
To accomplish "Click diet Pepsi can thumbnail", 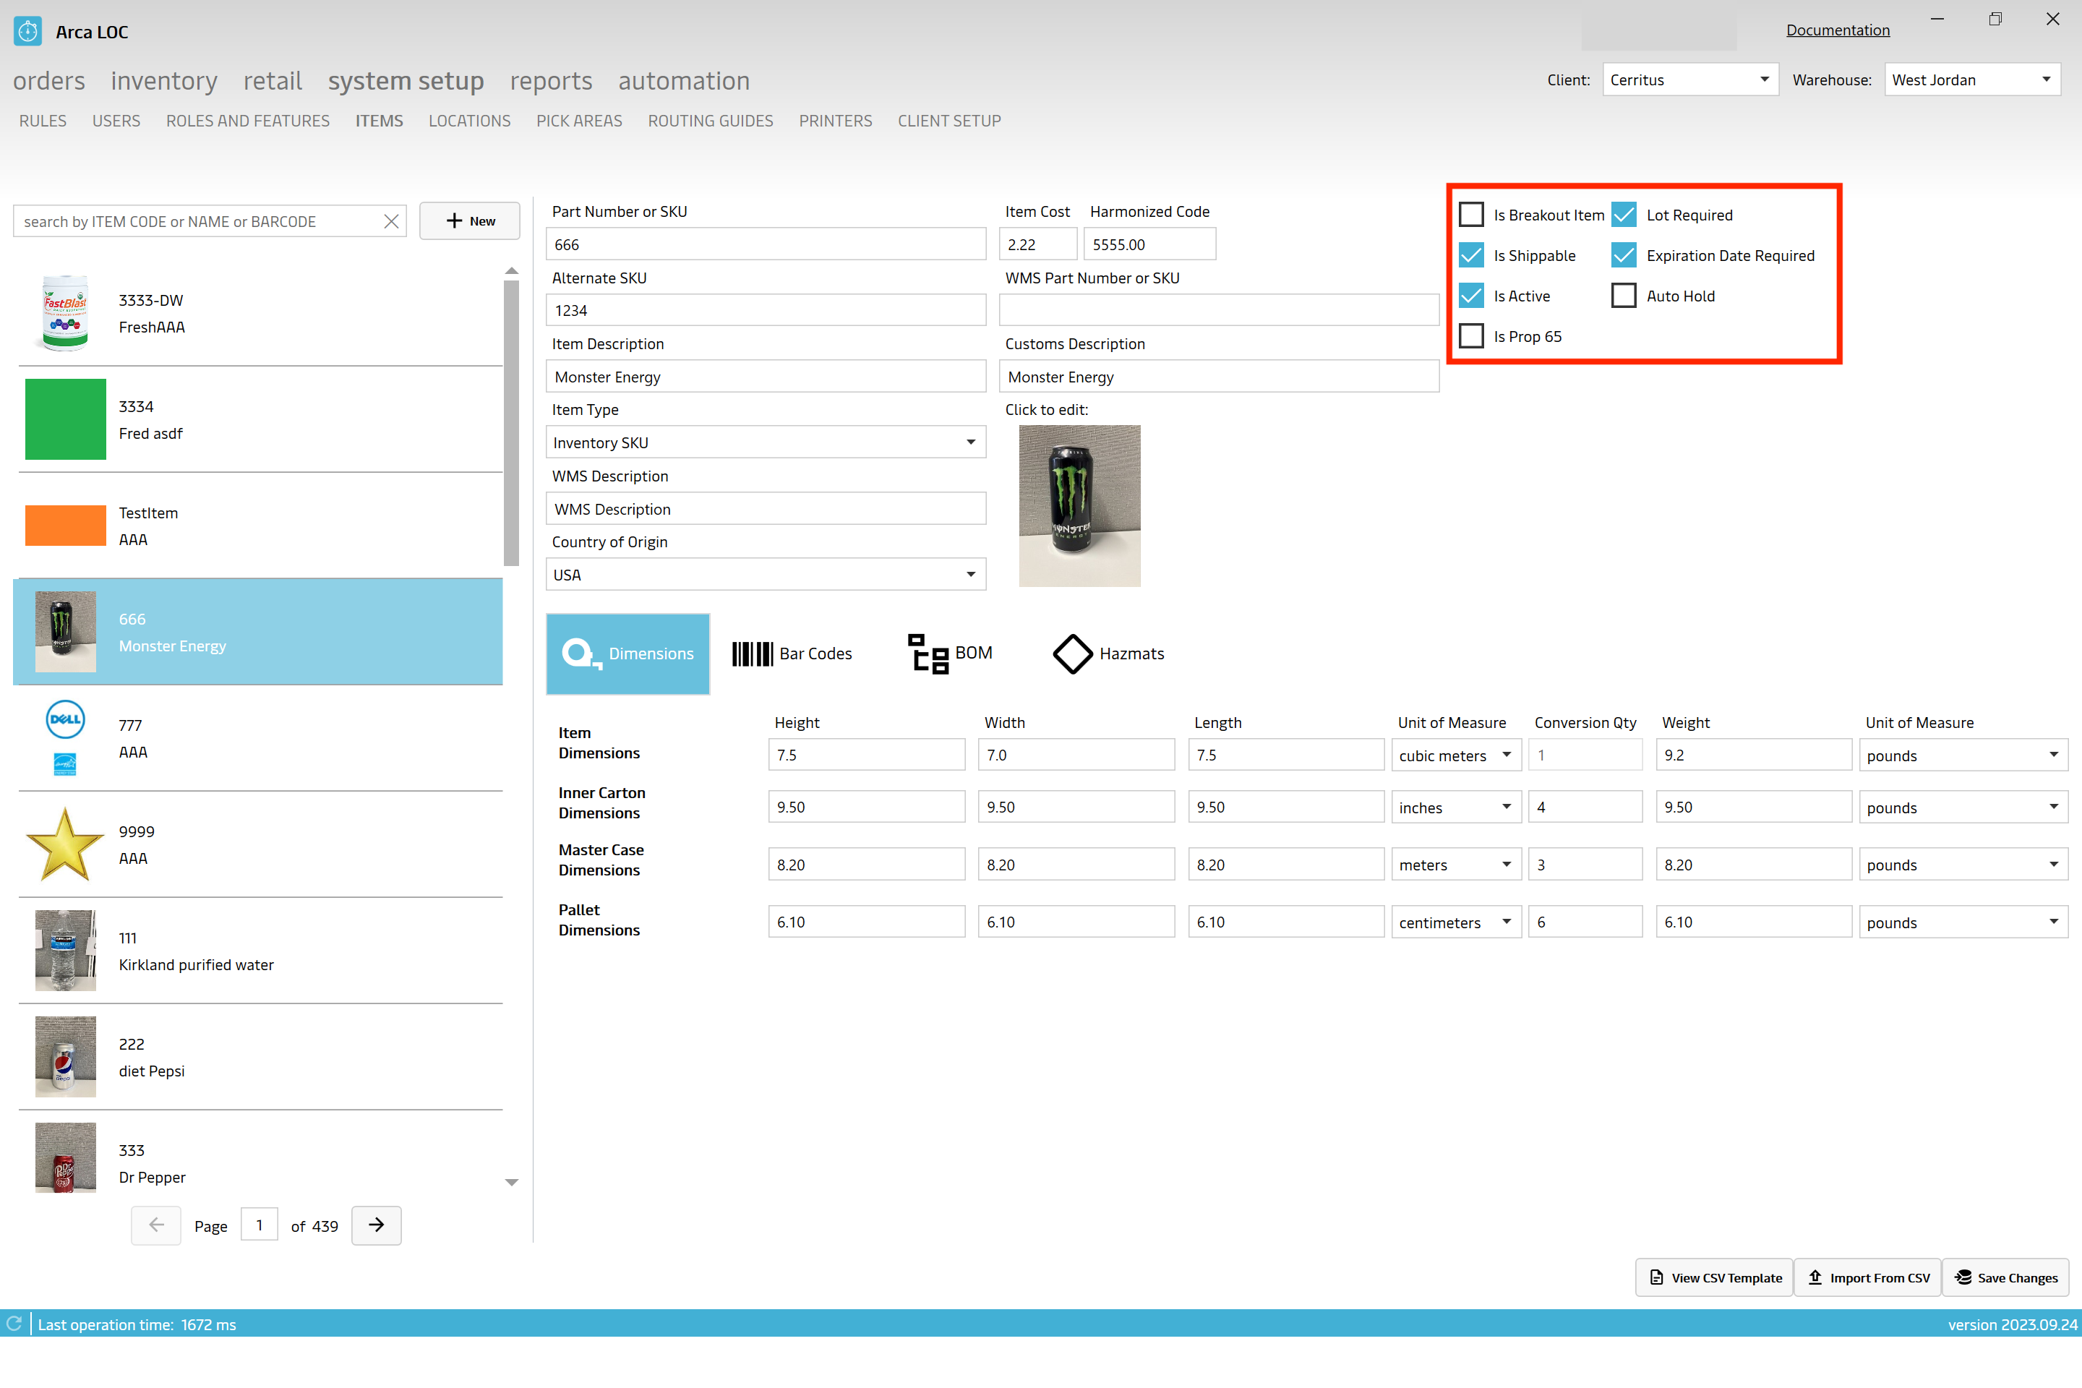I will (x=66, y=1057).
